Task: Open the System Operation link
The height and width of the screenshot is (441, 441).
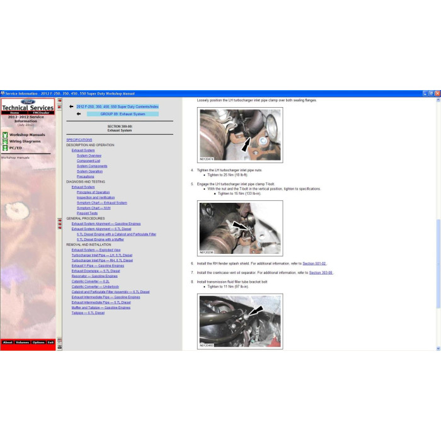Action: tap(89, 171)
